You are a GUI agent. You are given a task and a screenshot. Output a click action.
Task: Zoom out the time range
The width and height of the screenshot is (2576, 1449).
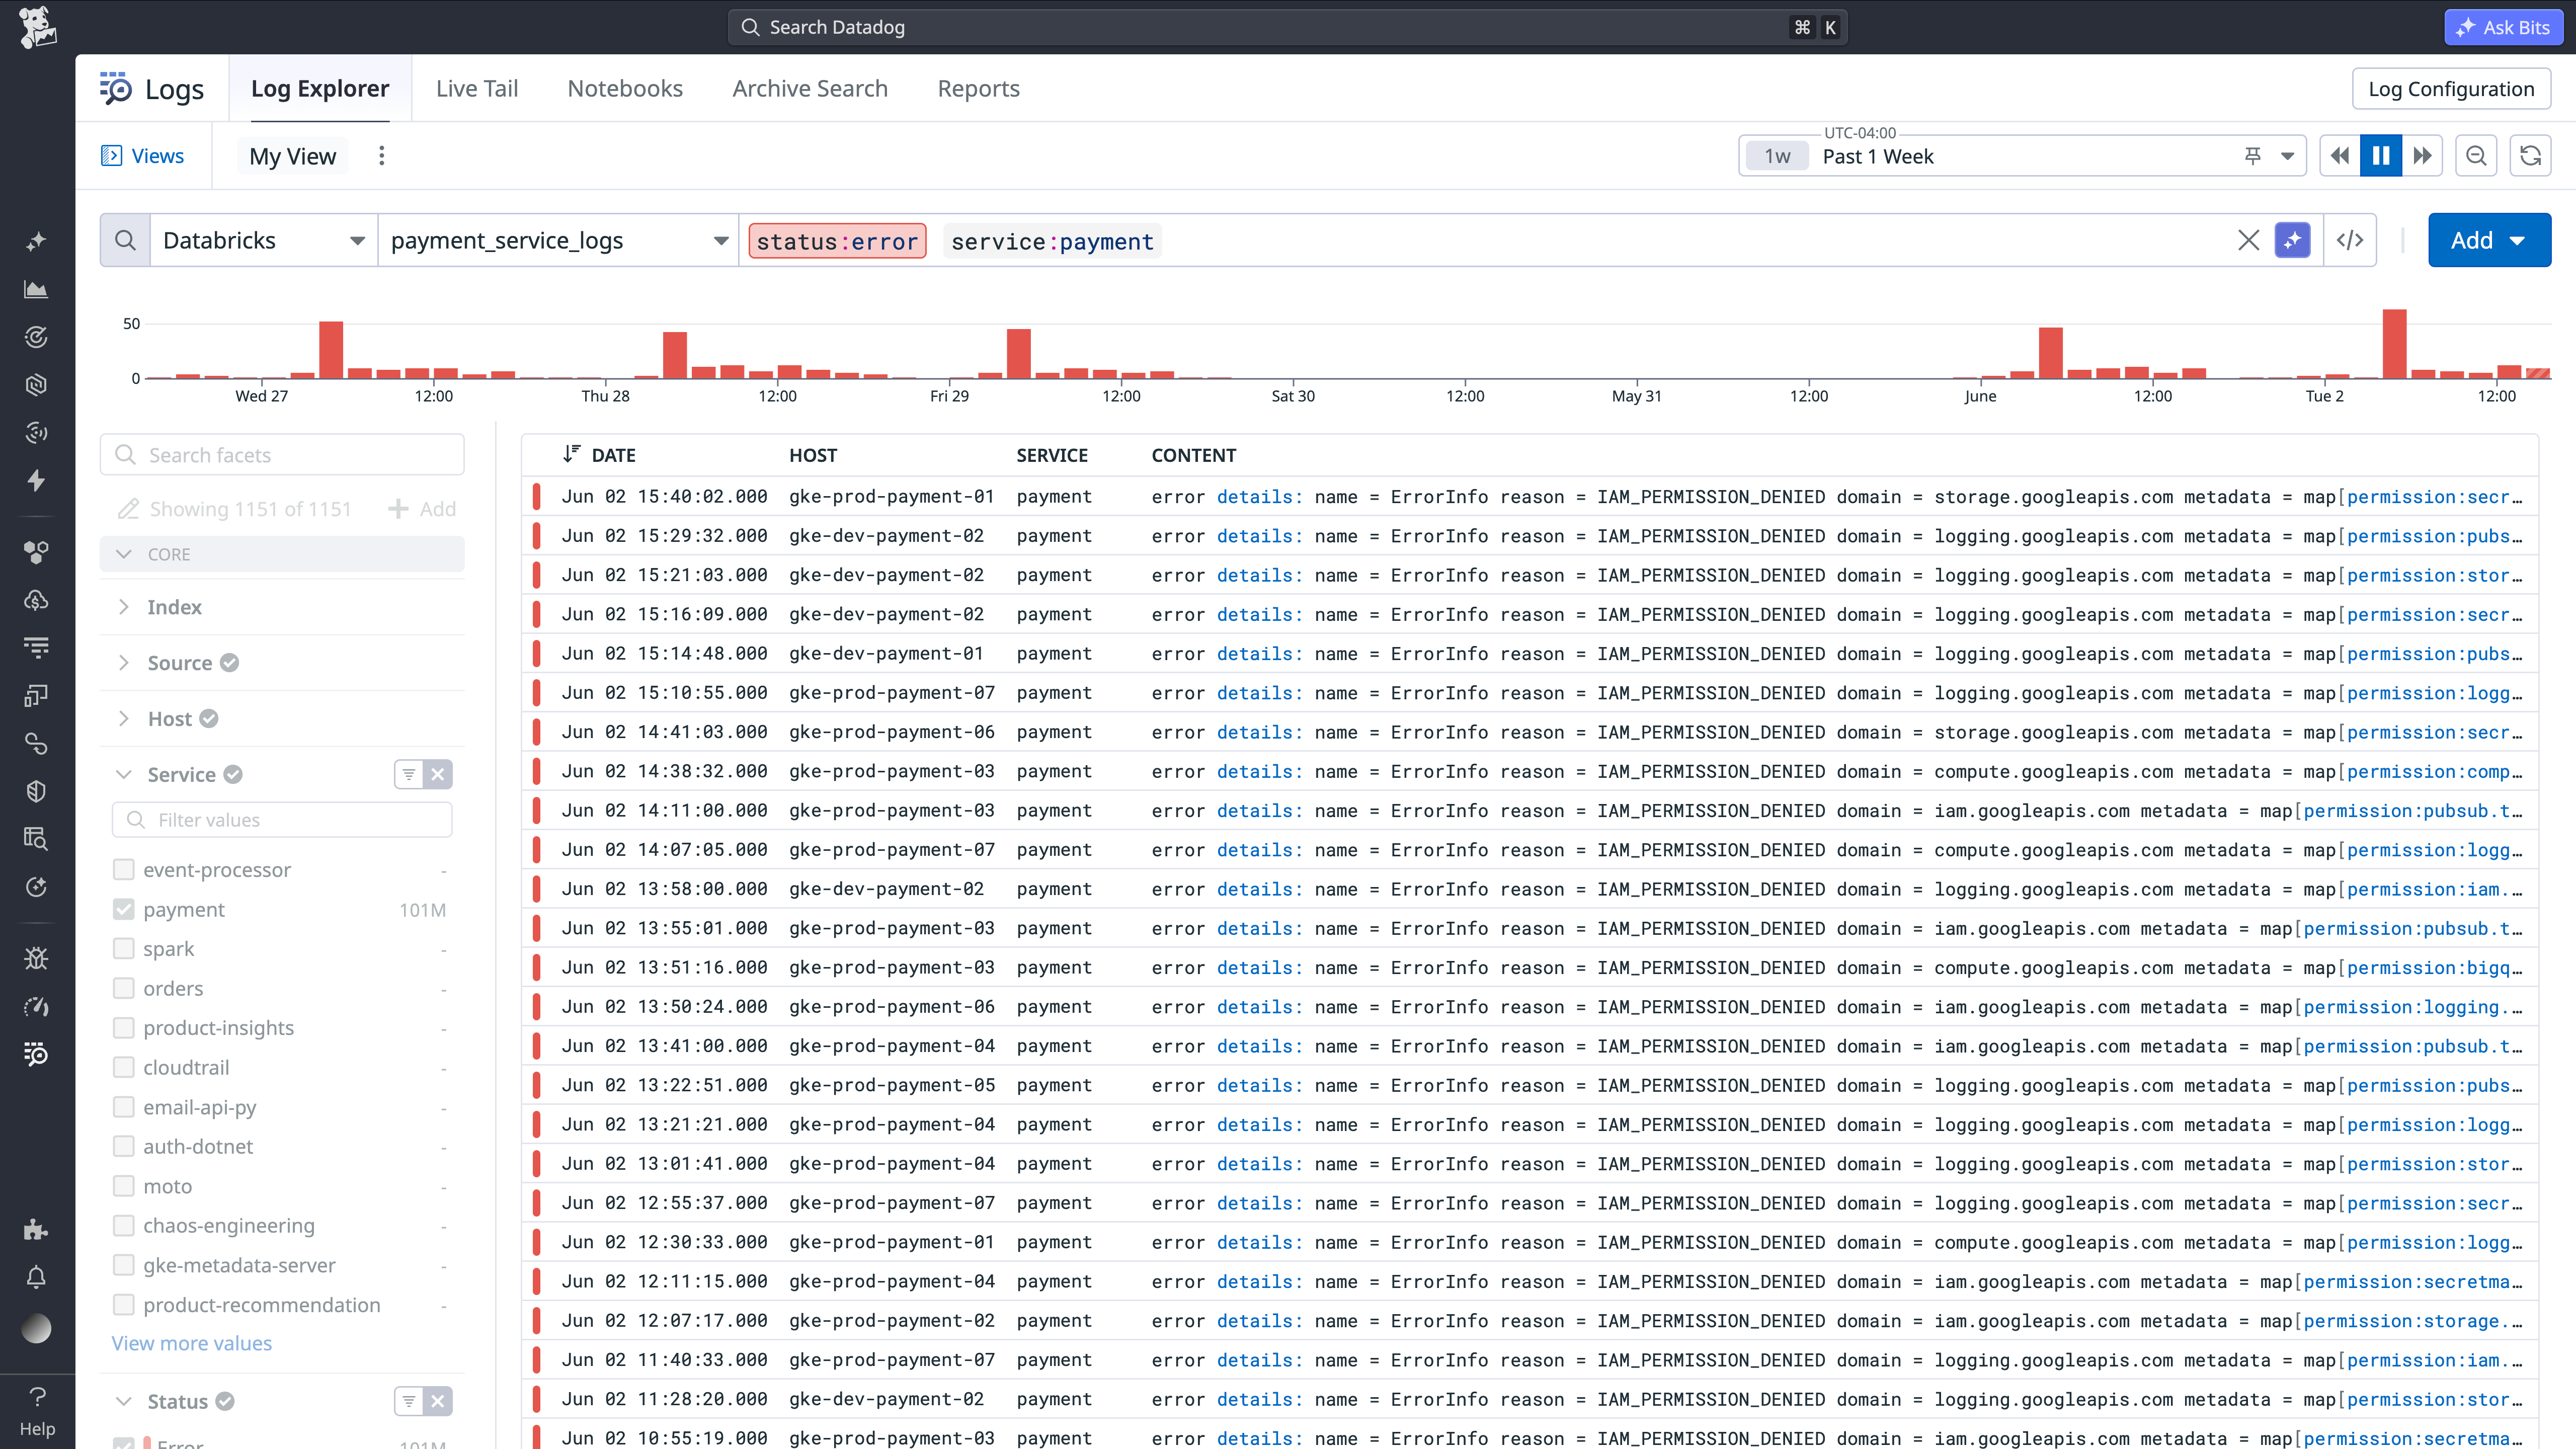click(x=2476, y=156)
